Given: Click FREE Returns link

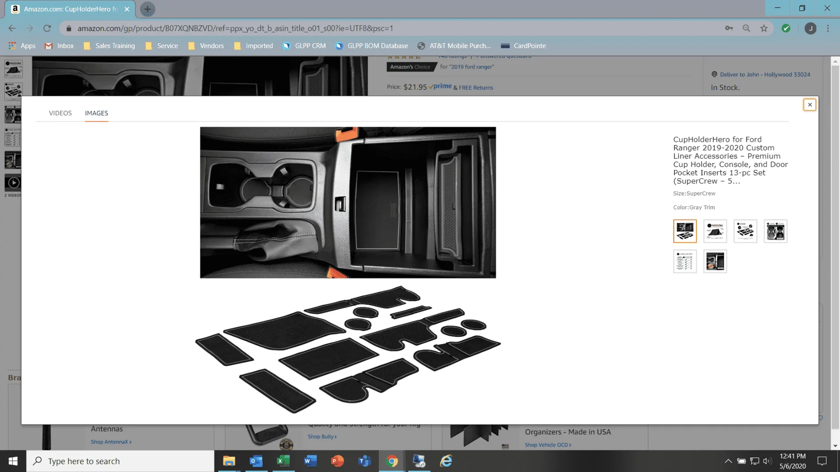Looking at the screenshot, I should click(476, 87).
